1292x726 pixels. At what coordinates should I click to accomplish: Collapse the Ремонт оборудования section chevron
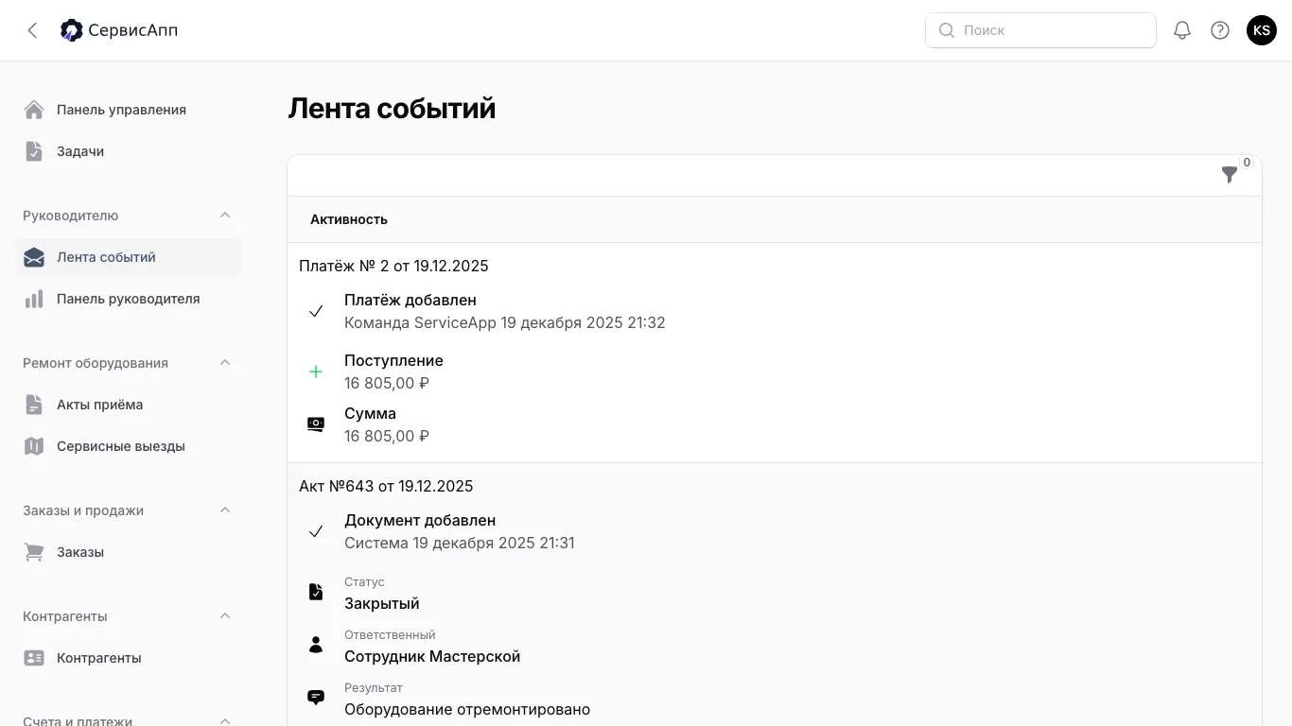coord(225,363)
